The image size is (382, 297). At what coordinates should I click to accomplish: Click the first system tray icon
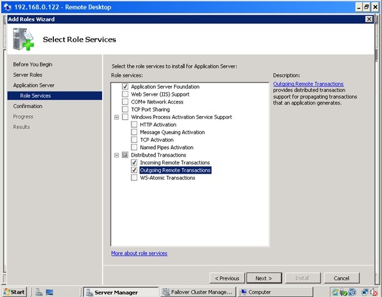(x=336, y=292)
